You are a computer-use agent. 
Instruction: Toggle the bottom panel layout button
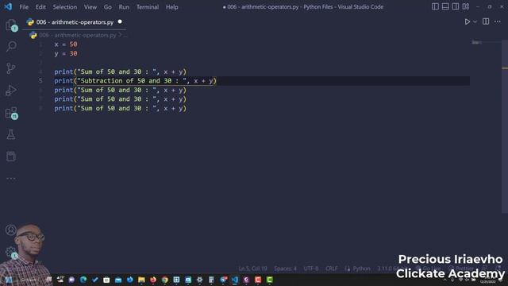click(x=445, y=6)
